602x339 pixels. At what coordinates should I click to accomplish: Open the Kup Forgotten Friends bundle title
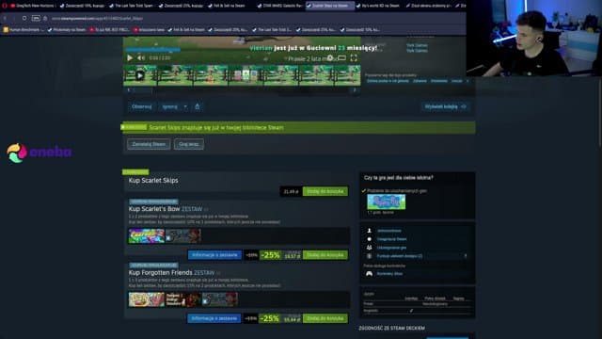(171, 272)
